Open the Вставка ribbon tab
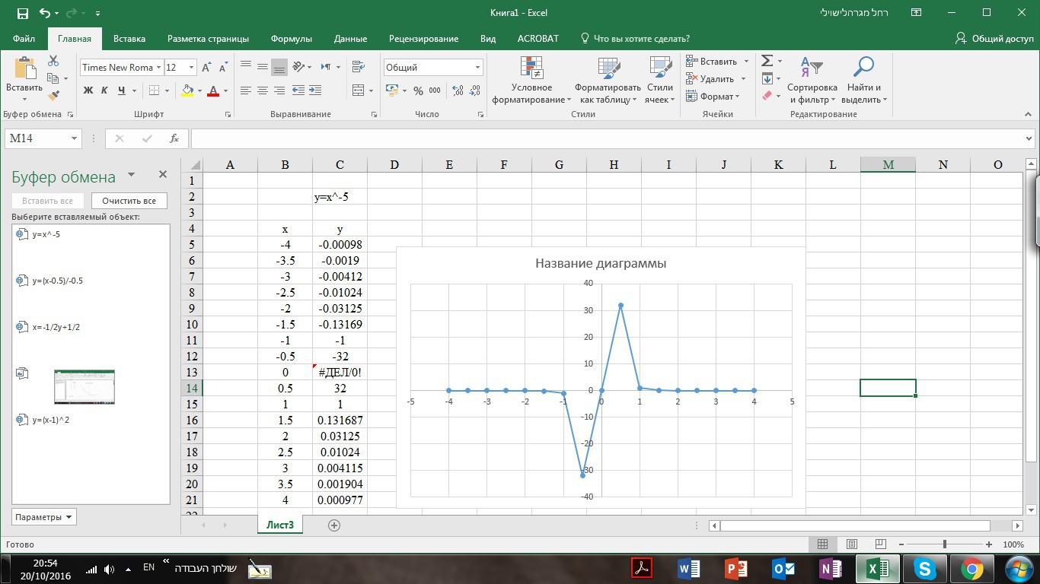This screenshot has height=584, width=1040. pos(129,39)
